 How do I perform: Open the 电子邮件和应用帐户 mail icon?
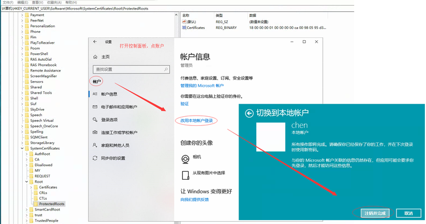[x=95, y=107]
